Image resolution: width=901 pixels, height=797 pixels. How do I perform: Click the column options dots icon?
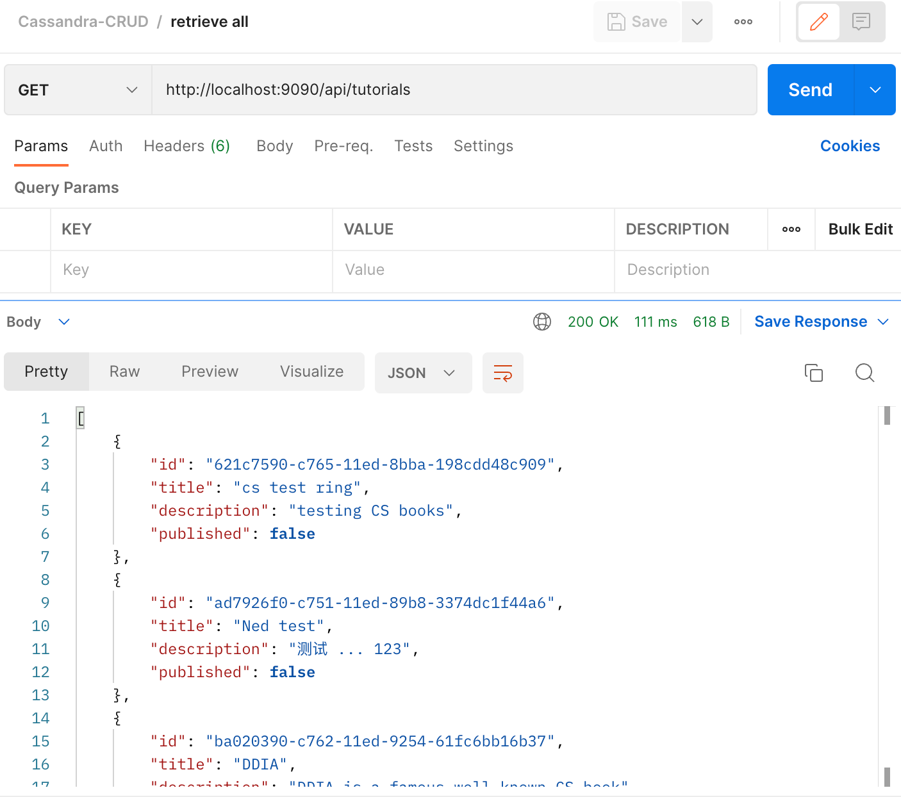pos(791,229)
